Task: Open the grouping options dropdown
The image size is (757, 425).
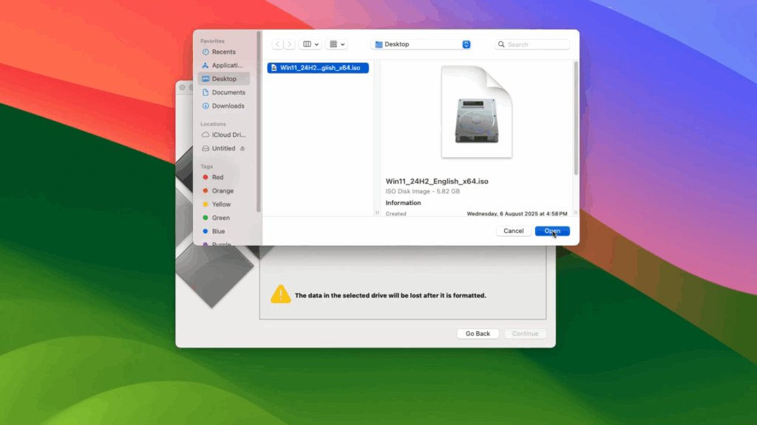Action: coord(336,44)
